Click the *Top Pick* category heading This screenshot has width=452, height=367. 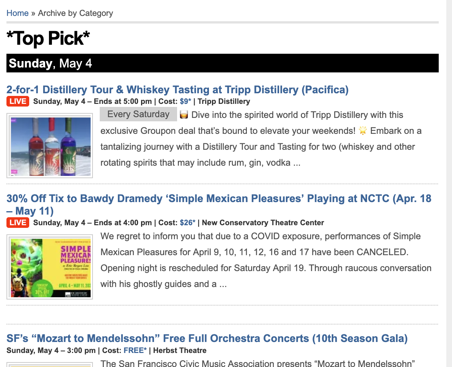click(x=48, y=38)
